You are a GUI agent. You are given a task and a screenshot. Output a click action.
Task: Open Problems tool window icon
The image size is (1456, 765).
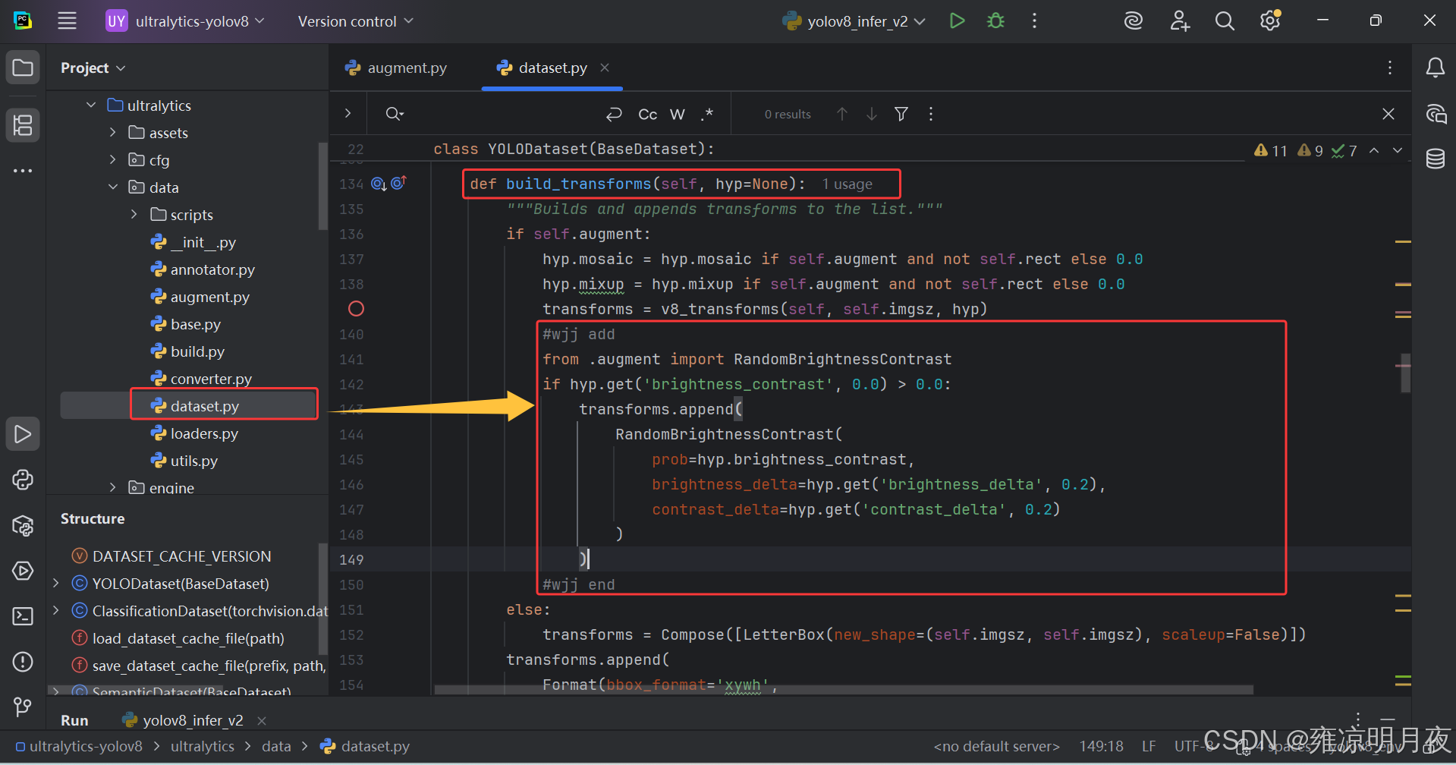(x=23, y=662)
